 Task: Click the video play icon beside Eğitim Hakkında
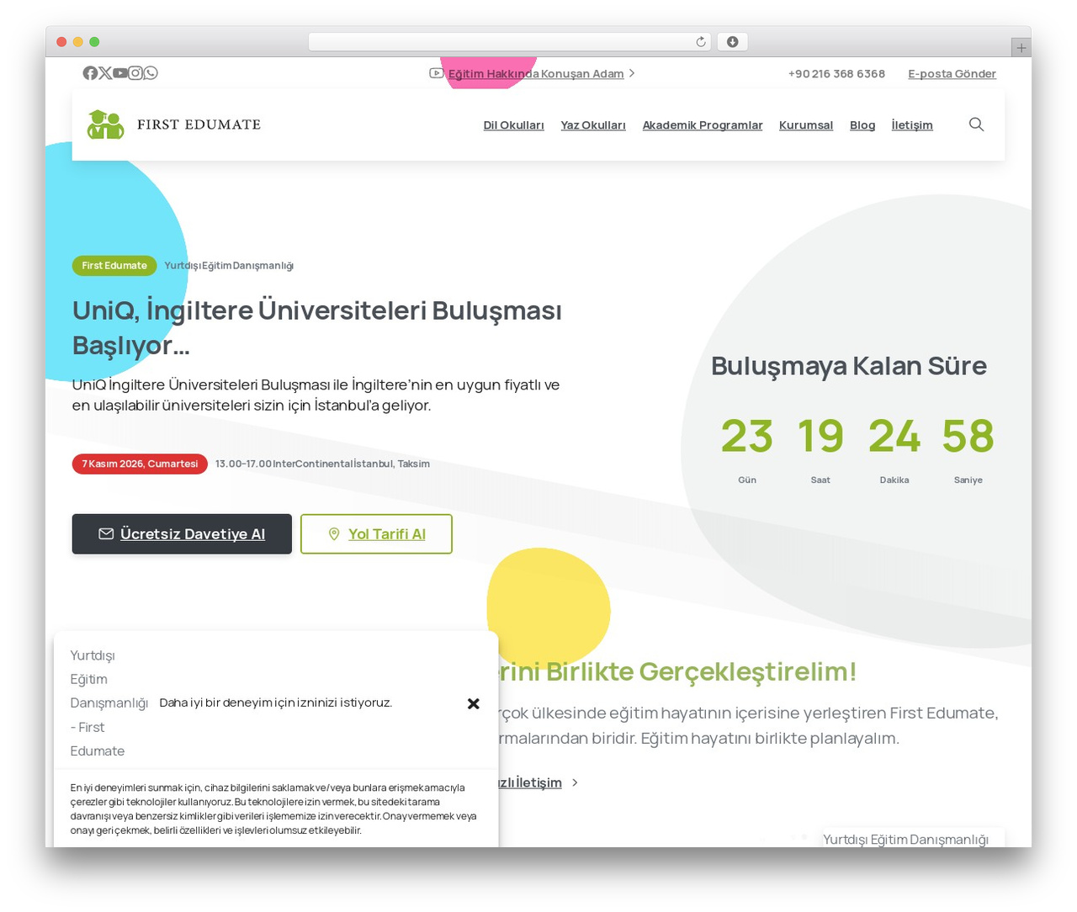pos(437,73)
